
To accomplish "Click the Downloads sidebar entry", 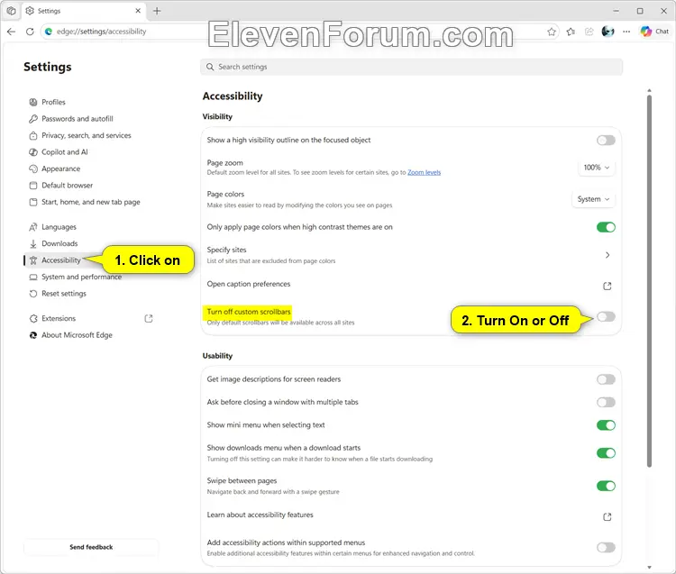I will coord(59,244).
